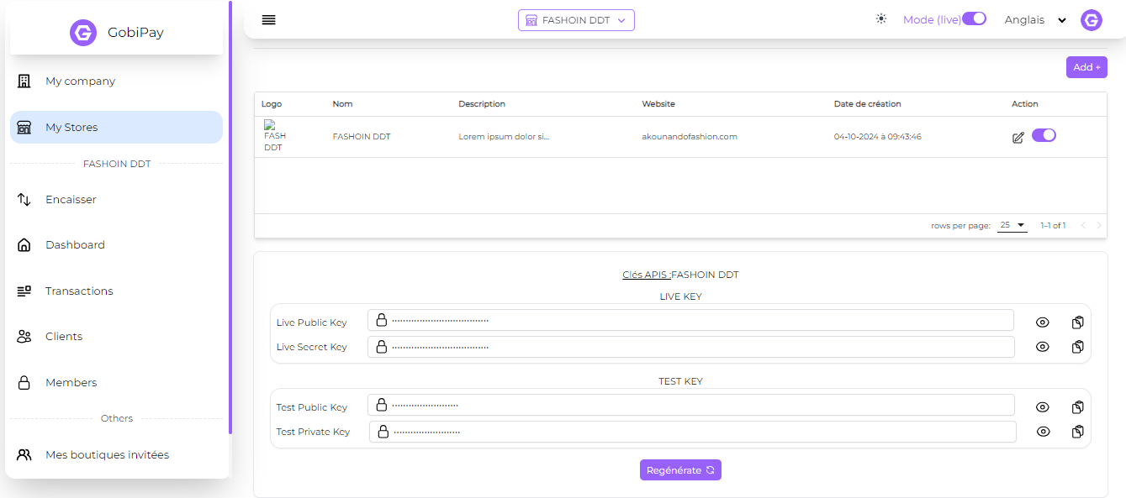Click the Clés APIS underlined label
The height and width of the screenshot is (498, 1126).
pyautogui.click(x=646, y=275)
